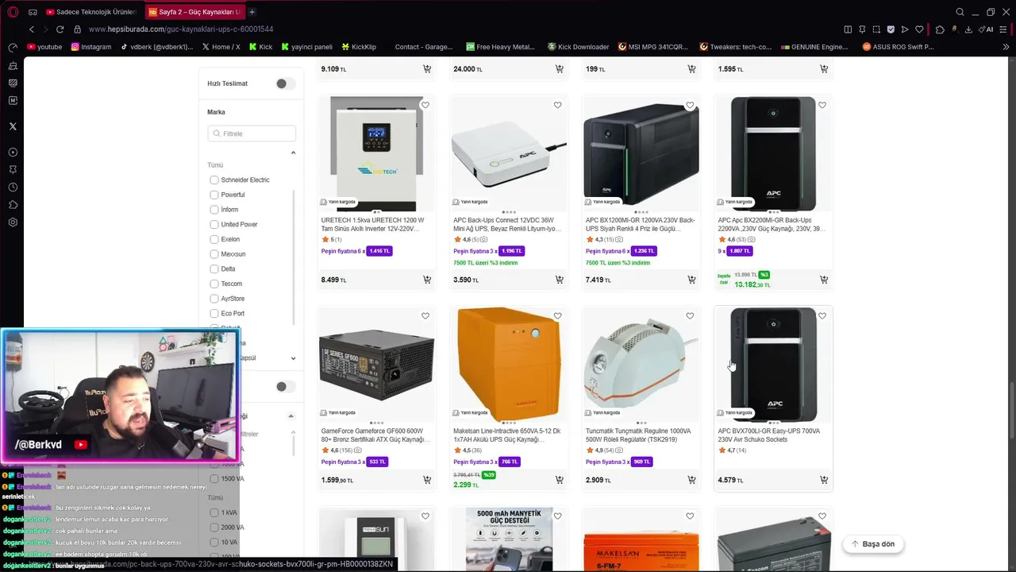Click Başa dön button
Screen dimensions: 1016x572
click(x=873, y=544)
